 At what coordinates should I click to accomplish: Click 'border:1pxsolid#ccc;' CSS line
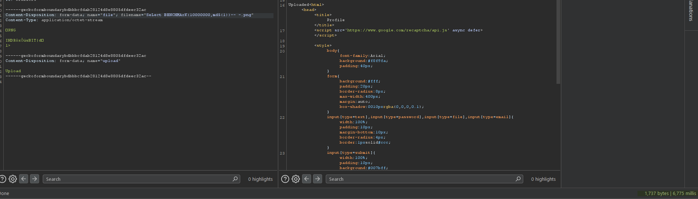[365, 143]
